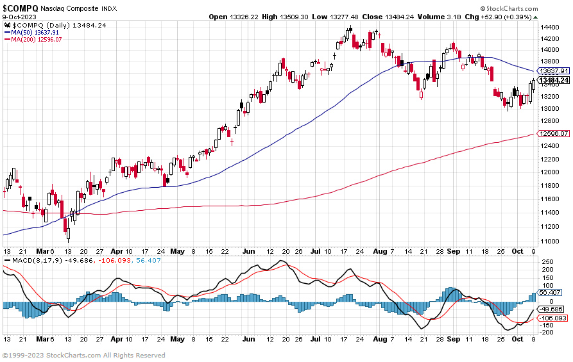
Task: Click the green up-triangle change indicator
Action: 535,17
